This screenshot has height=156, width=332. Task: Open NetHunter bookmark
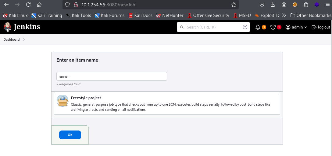pos(170,15)
